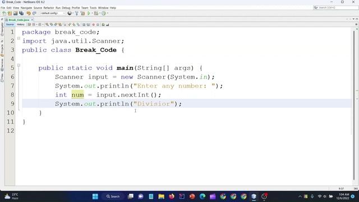Click the Save All toolbar icon
The image size is (359, 202).
[21, 13]
